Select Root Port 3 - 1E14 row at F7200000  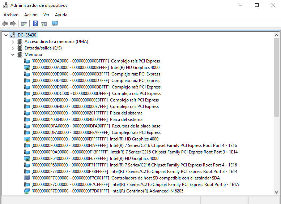coord(135,172)
